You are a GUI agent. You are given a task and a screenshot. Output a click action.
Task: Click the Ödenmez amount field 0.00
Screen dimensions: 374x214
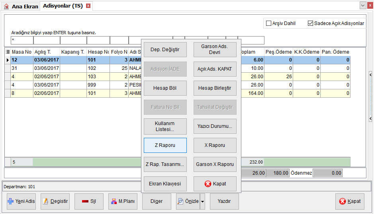point(328,173)
